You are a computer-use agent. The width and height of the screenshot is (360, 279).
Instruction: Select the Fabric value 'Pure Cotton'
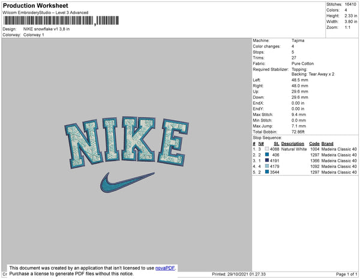(302, 64)
